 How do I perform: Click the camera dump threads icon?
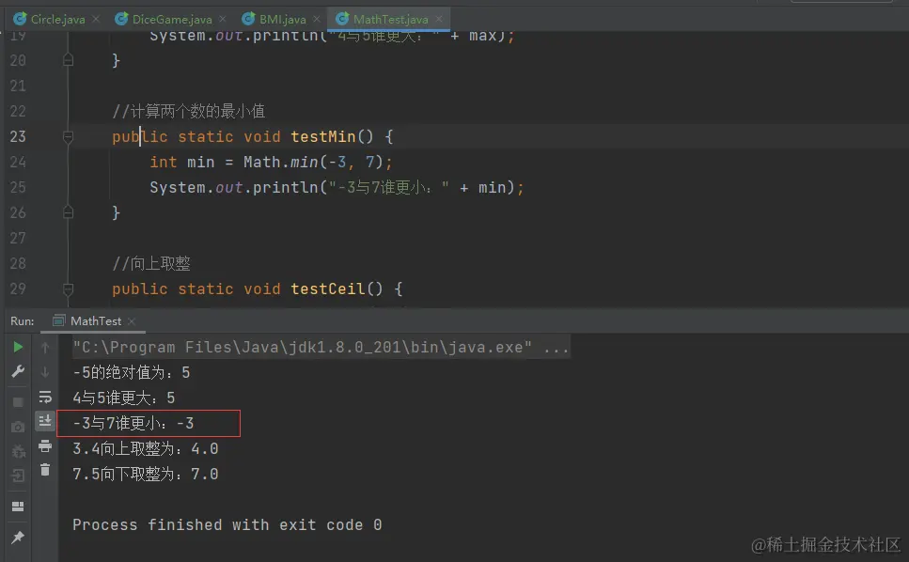18,427
